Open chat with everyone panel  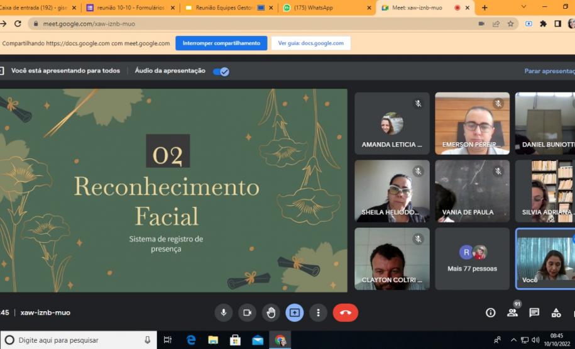point(534,313)
